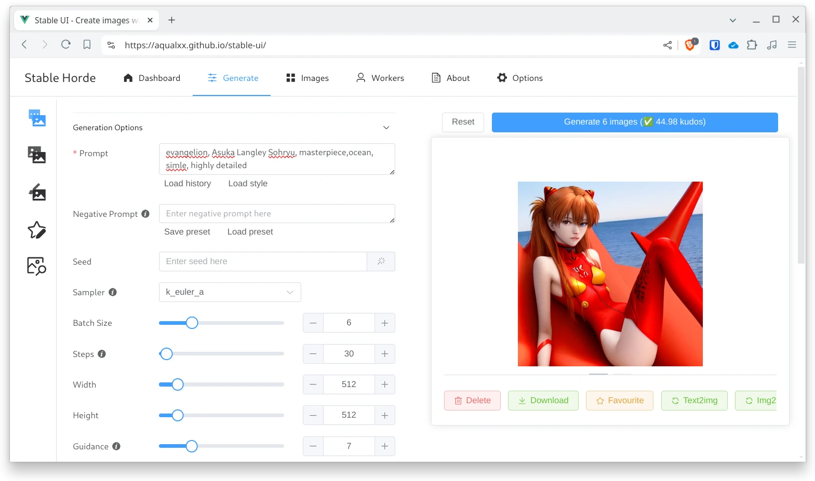Click the star rating sidebar icon

click(37, 230)
